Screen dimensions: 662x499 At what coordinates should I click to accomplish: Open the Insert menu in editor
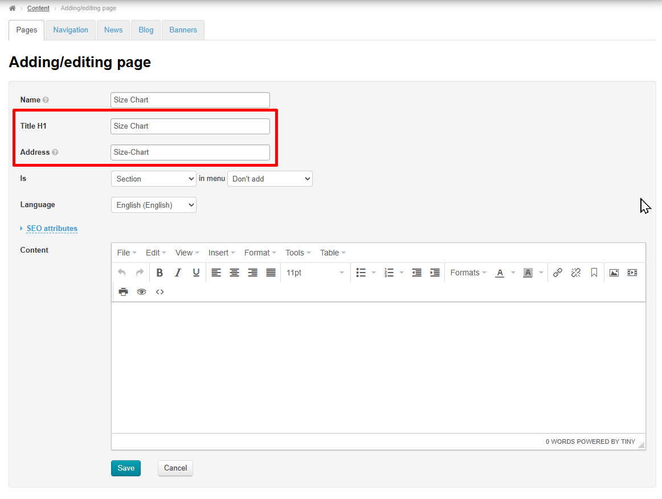(221, 253)
